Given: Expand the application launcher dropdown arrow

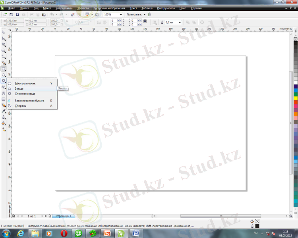Looking at the screenshot, I should pos(92,14).
